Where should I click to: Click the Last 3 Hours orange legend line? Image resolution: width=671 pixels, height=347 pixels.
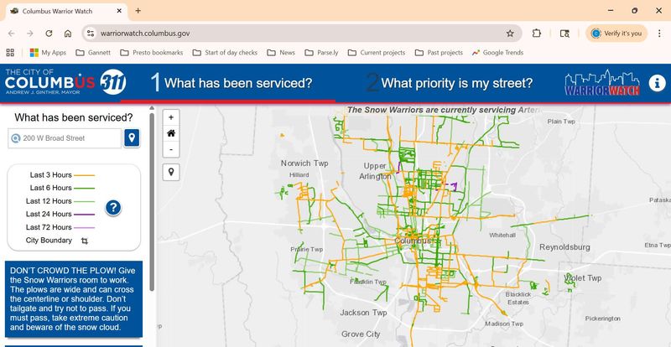click(84, 175)
